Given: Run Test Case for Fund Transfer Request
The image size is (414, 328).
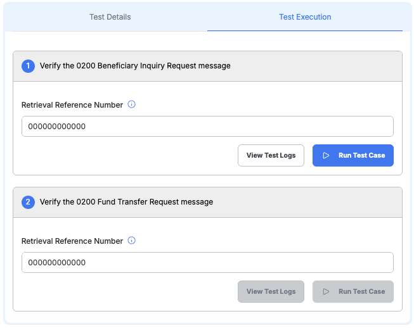Looking at the screenshot, I should point(353,292).
